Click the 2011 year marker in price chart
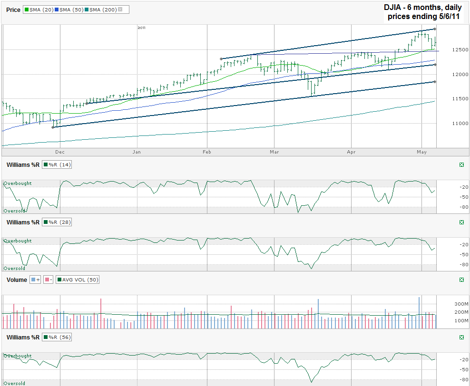This screenshot has width=470, height=386. (141, 28)
